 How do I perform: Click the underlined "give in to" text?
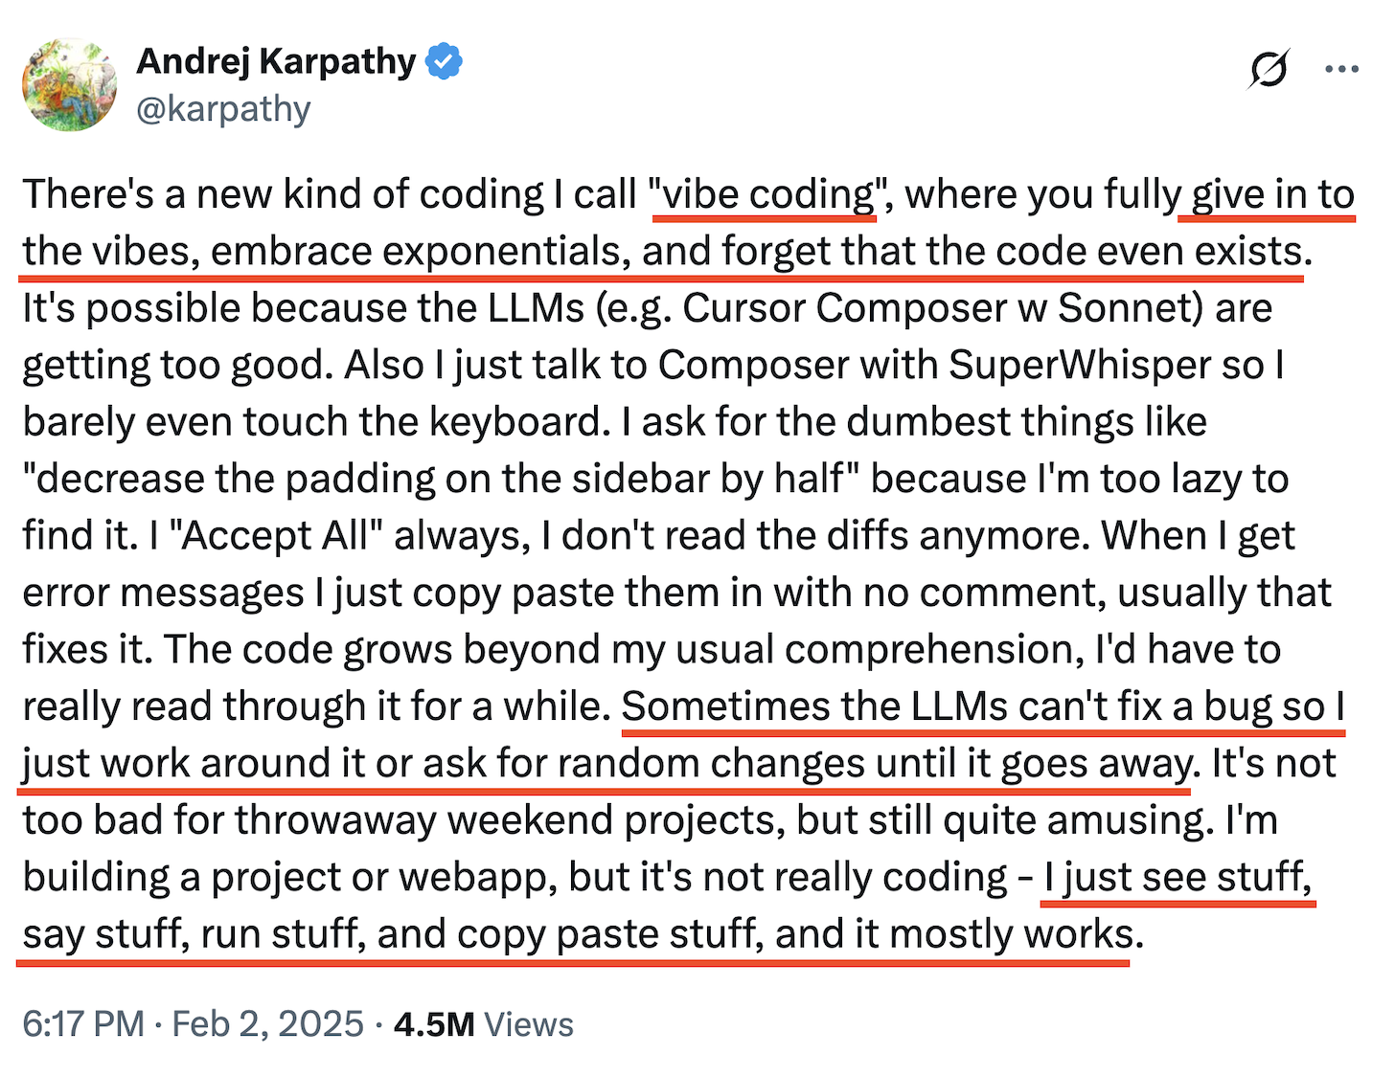[1273, 194]
